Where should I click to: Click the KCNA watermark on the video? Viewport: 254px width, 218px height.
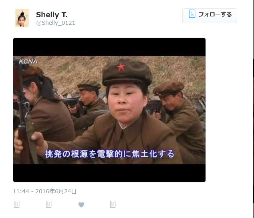(28, 62)
